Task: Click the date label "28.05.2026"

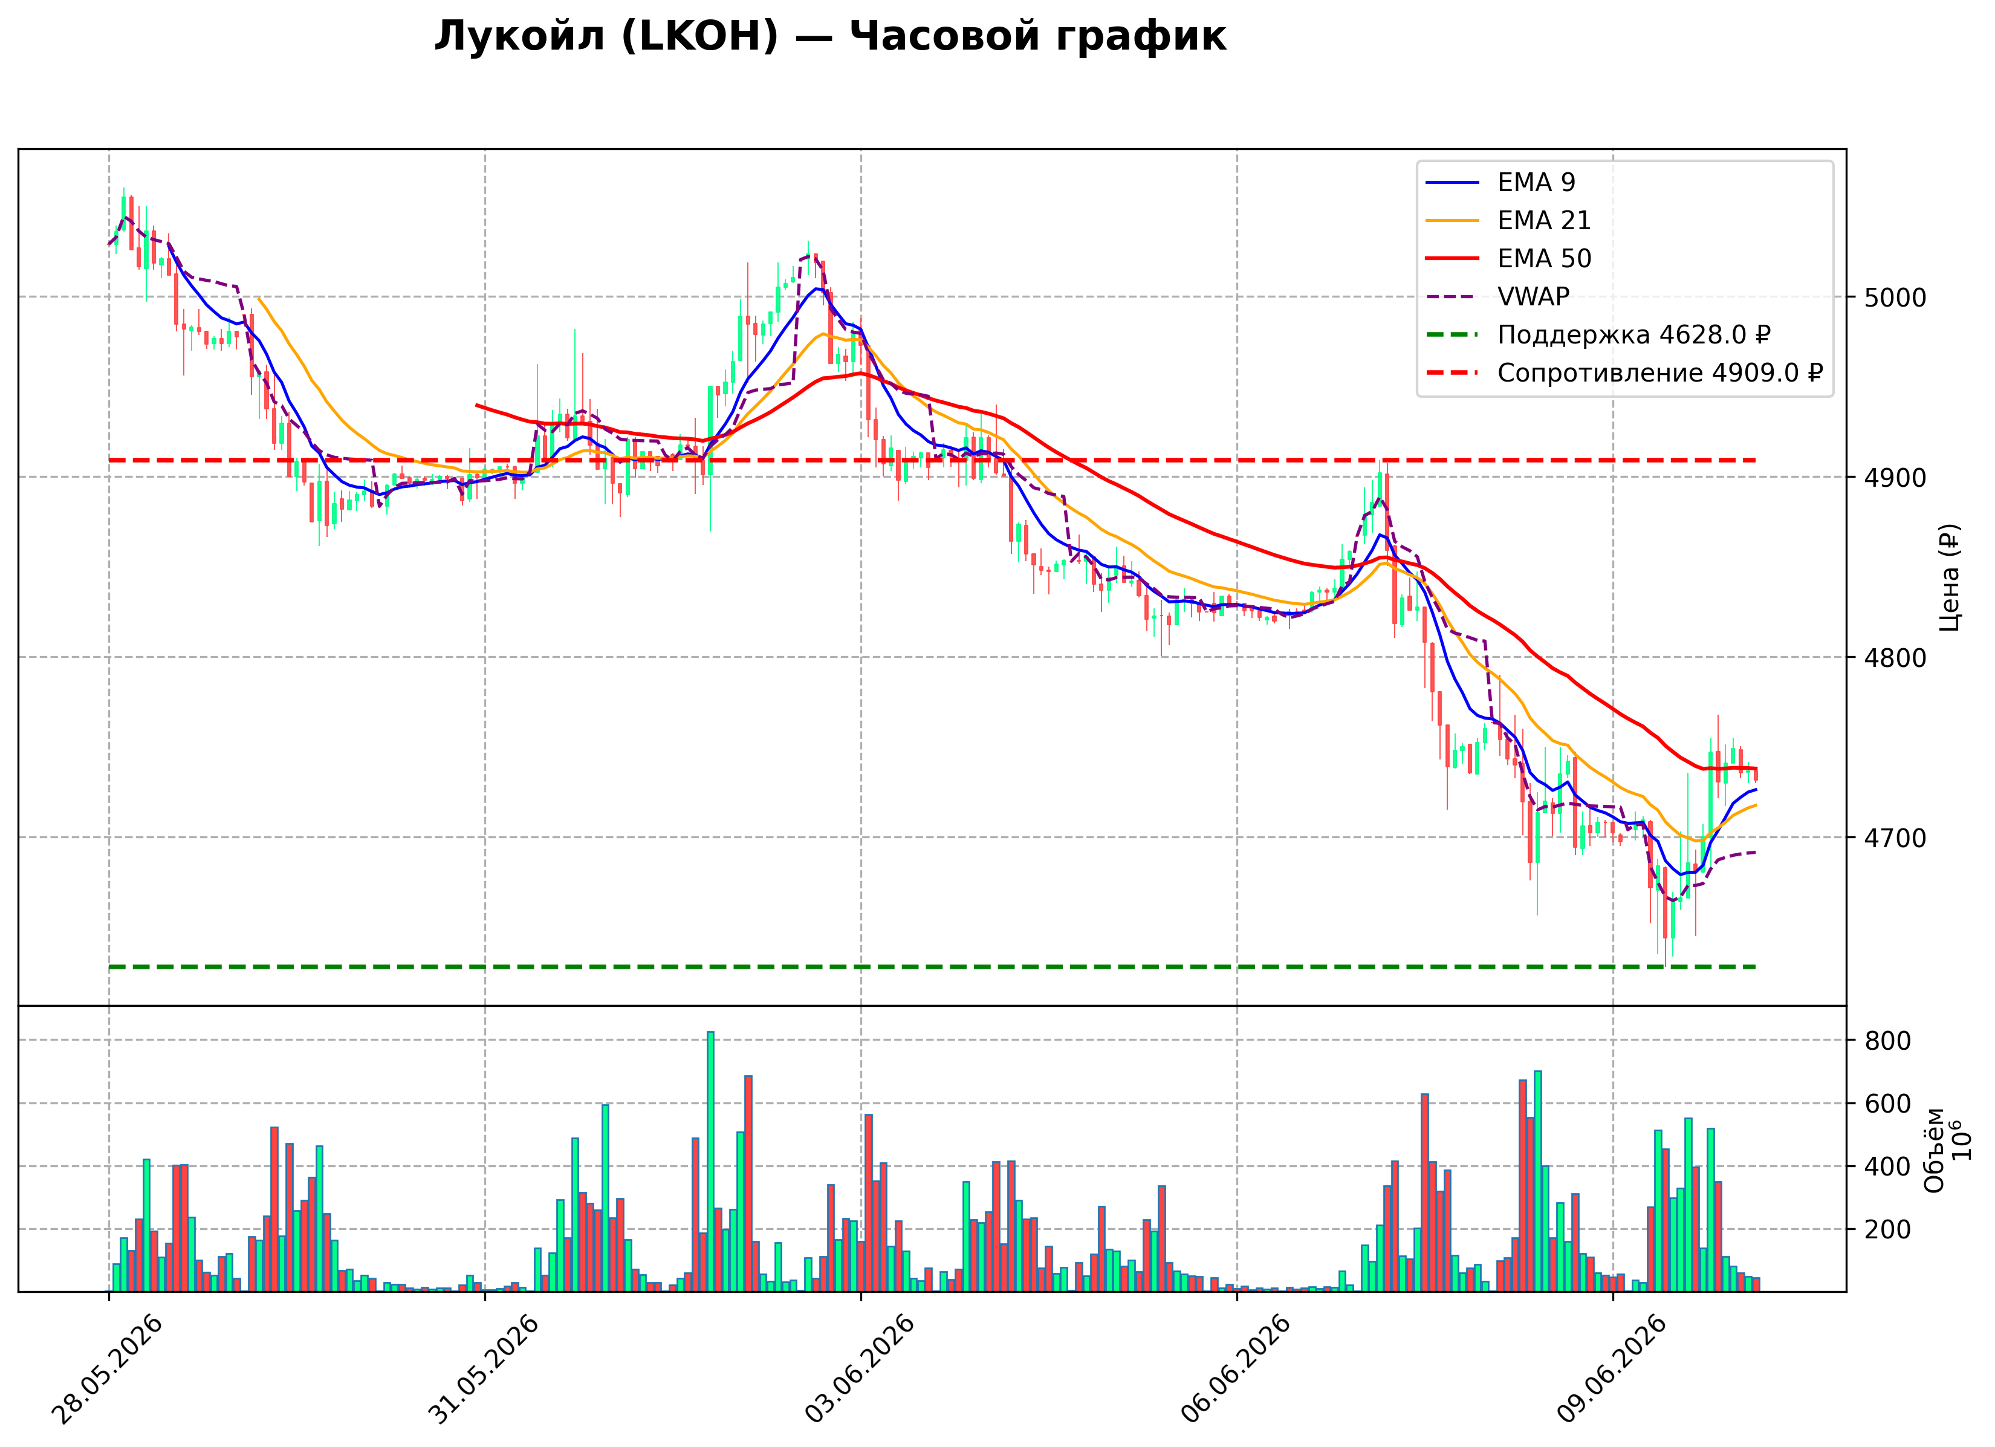Action: click(108, 1370)
